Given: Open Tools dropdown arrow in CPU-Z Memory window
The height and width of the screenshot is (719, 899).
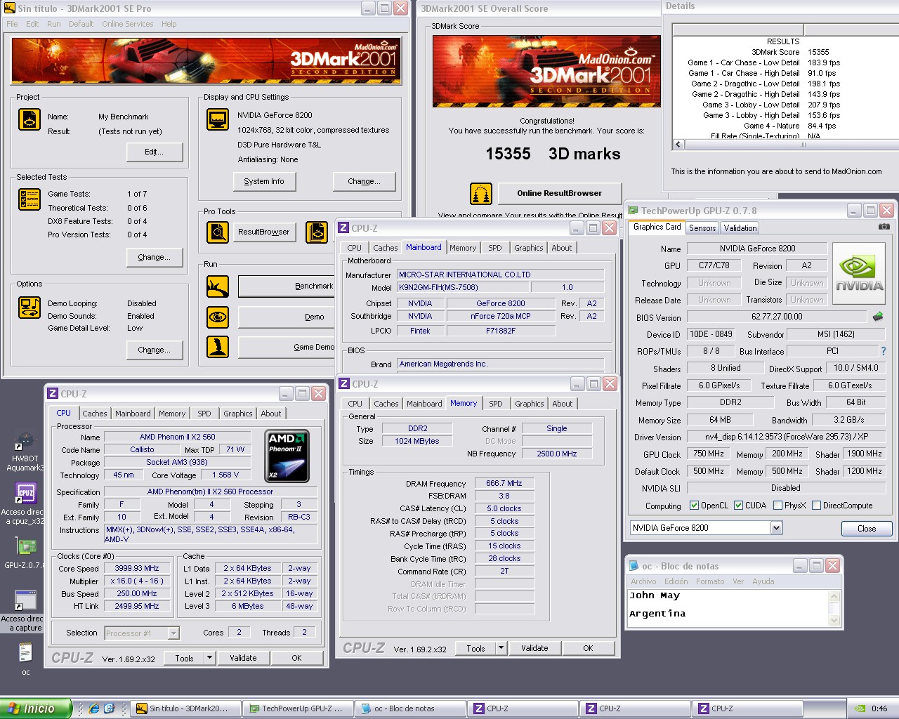Looking at the screenshot, I should 501,648.
